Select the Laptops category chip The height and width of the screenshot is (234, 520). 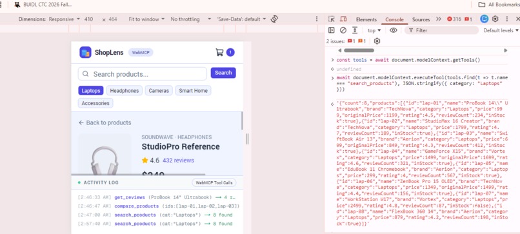91,90
